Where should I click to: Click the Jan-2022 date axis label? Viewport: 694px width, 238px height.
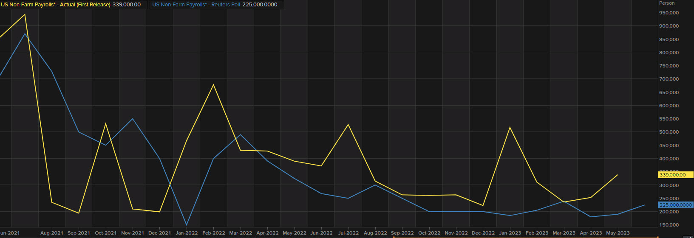coord(187,233)
